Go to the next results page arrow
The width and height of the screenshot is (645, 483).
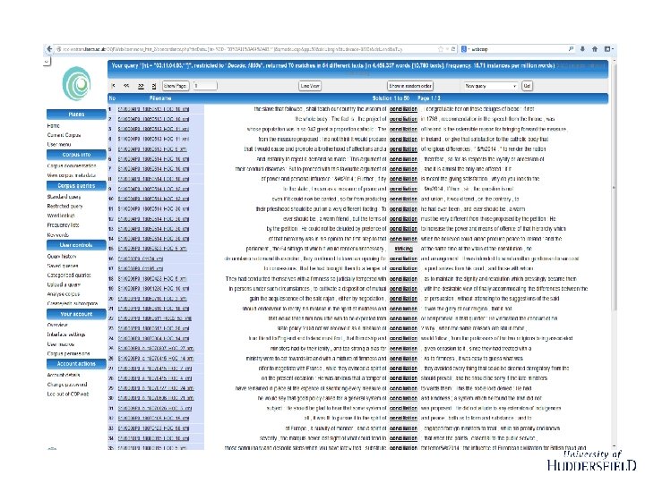141,86
